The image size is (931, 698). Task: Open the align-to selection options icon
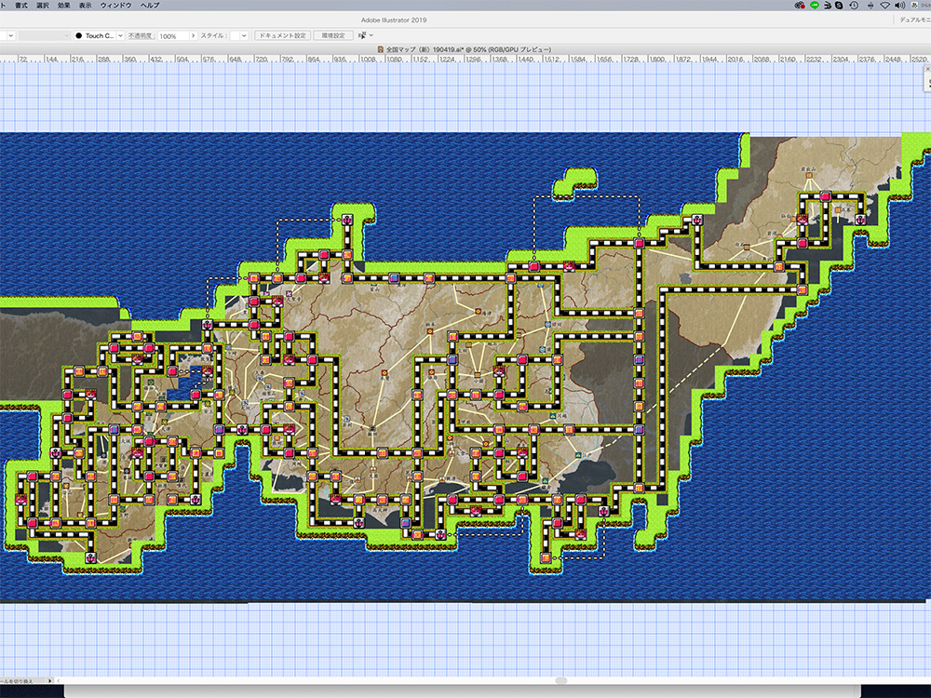point(364,35)
